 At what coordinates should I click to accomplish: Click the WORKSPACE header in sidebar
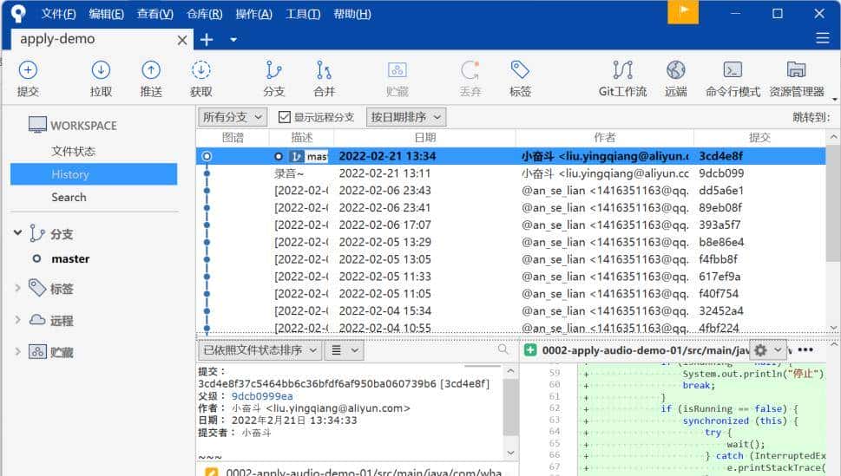click(x=83, y=126)
